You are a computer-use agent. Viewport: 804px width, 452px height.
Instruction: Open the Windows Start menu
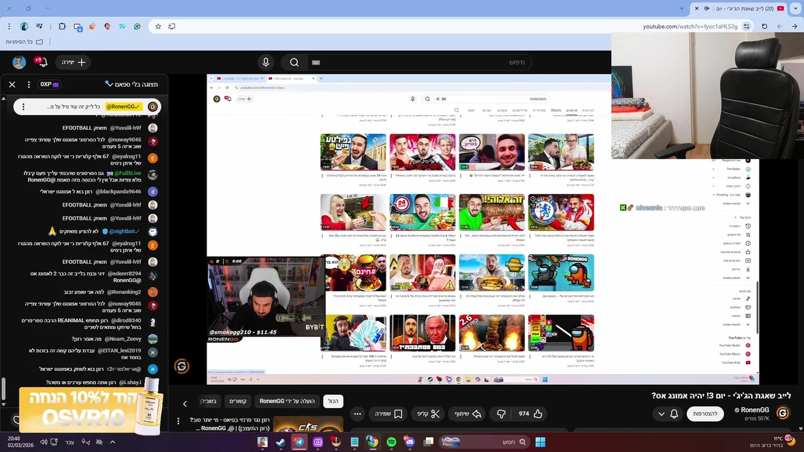pyautogui.click(x=540, y=442)
